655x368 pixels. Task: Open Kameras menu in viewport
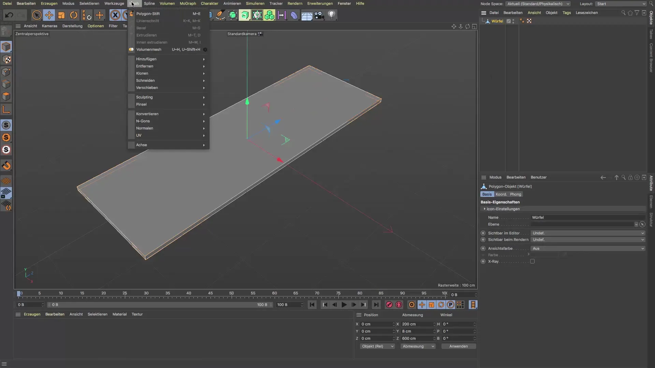click(49, 26)
